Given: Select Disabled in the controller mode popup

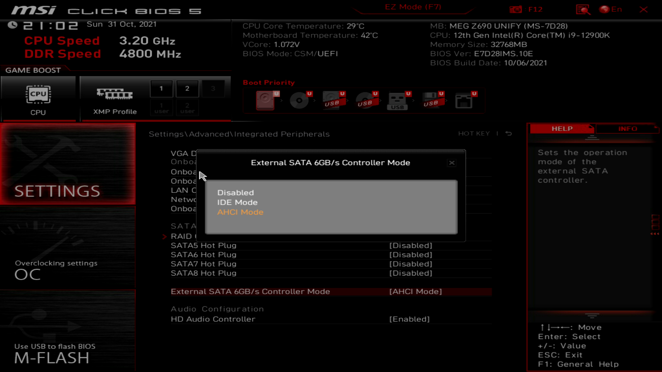Looking at the screenshot, I should pyautogui.click(x=235, y=193).
